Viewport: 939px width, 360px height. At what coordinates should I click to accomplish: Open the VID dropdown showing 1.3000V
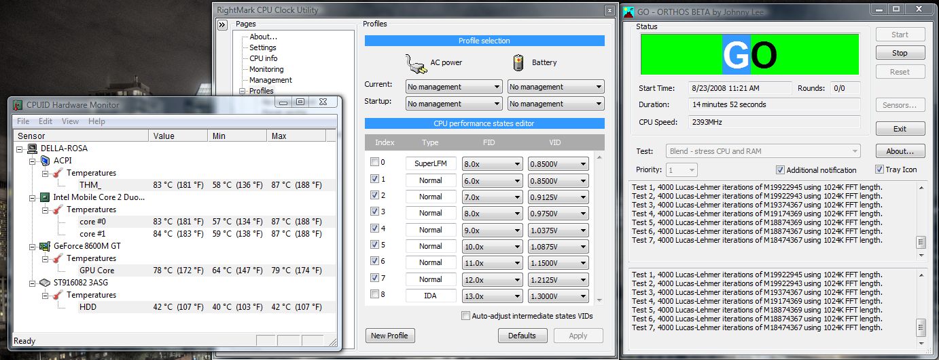[x=559, y=296]
